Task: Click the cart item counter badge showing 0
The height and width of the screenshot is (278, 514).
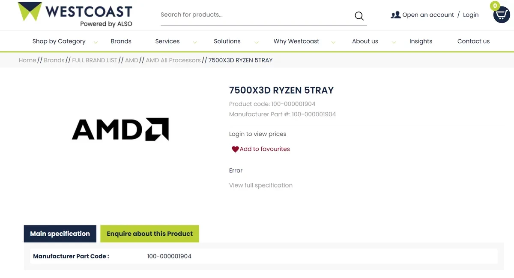Action: (495, 6)
